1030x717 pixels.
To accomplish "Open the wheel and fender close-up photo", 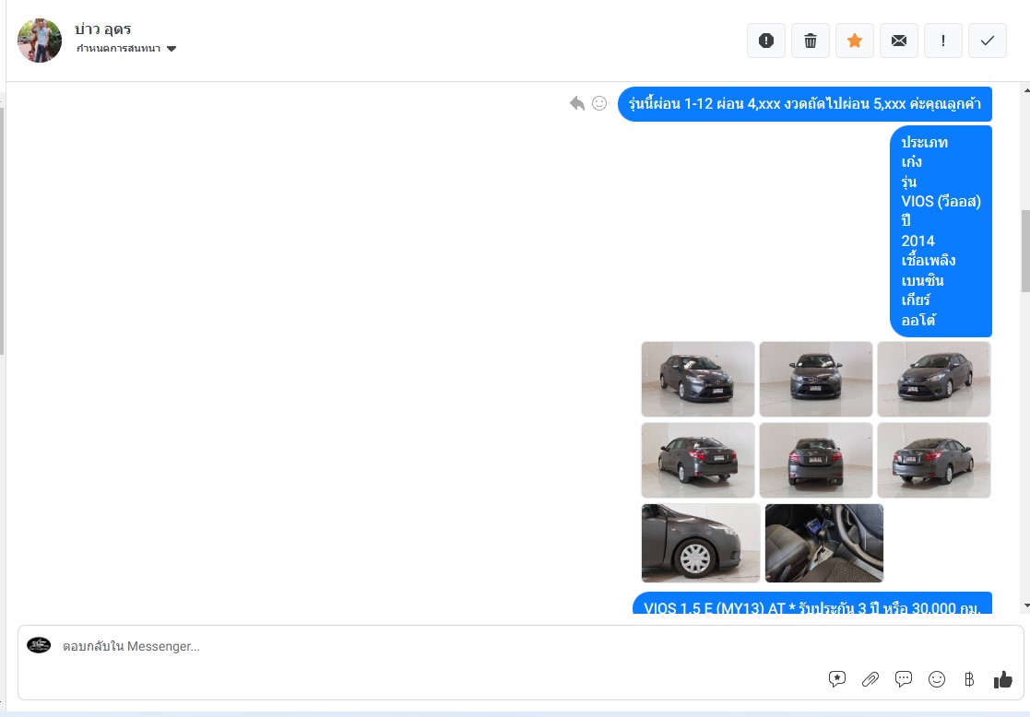I will [700, 543].
